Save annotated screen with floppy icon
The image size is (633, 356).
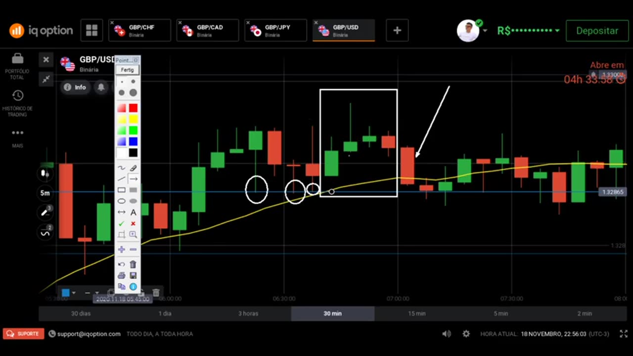(133, 275)
